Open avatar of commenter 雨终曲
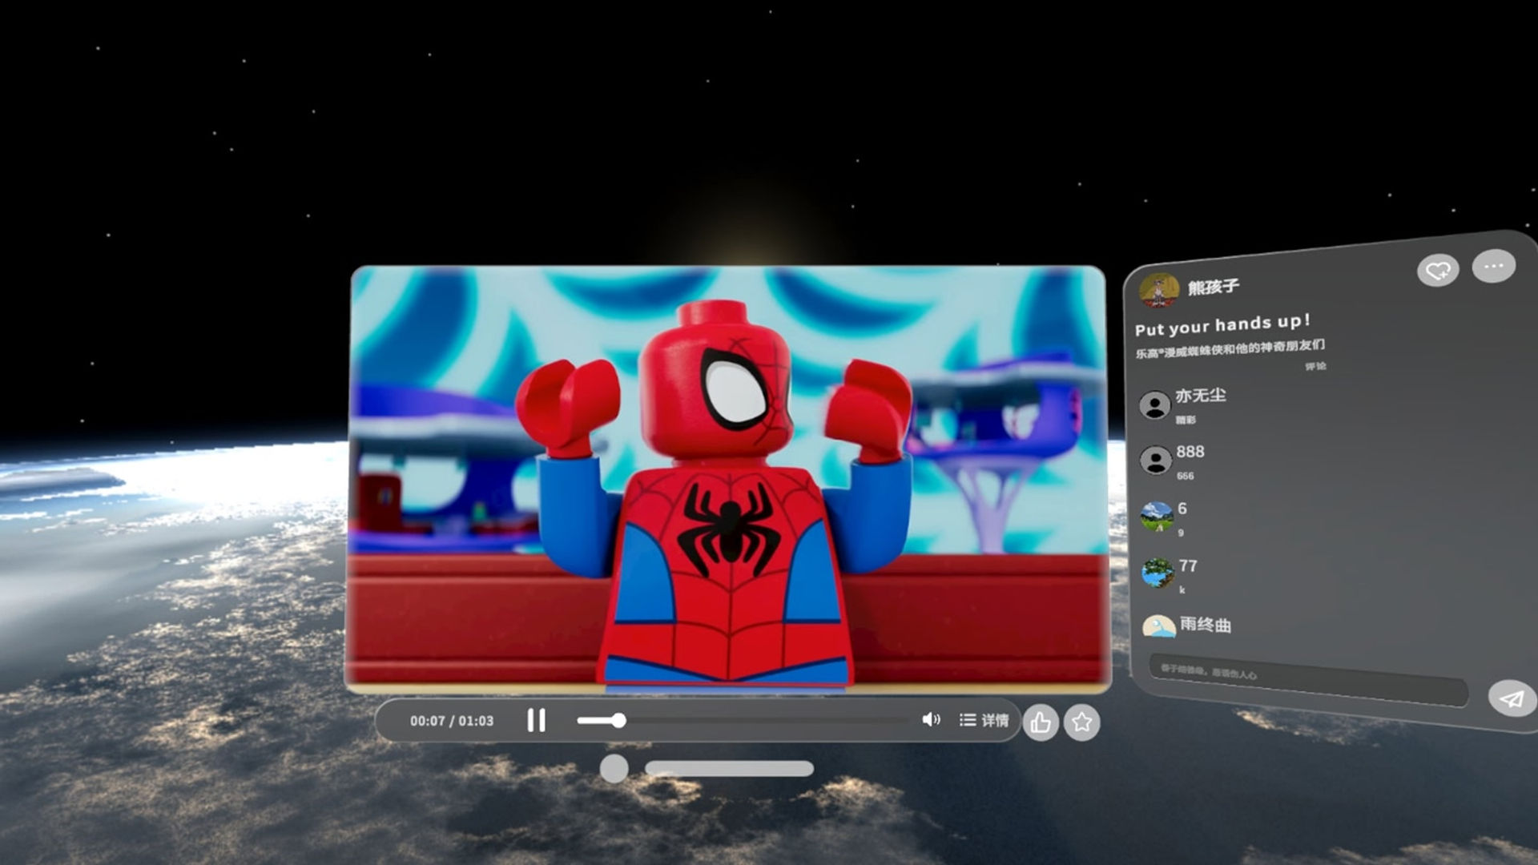1538x865 pixels. coord(1158,626)
